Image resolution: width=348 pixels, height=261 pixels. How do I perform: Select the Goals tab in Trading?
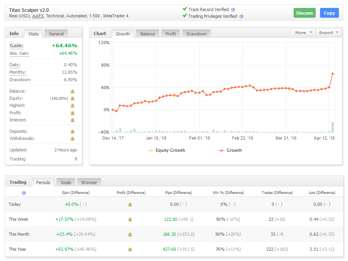pyautogui.click(x=66, y=183)
